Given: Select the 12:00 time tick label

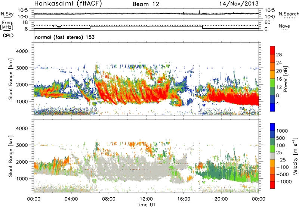Looking at the screenshot, I should click(146, 199).
